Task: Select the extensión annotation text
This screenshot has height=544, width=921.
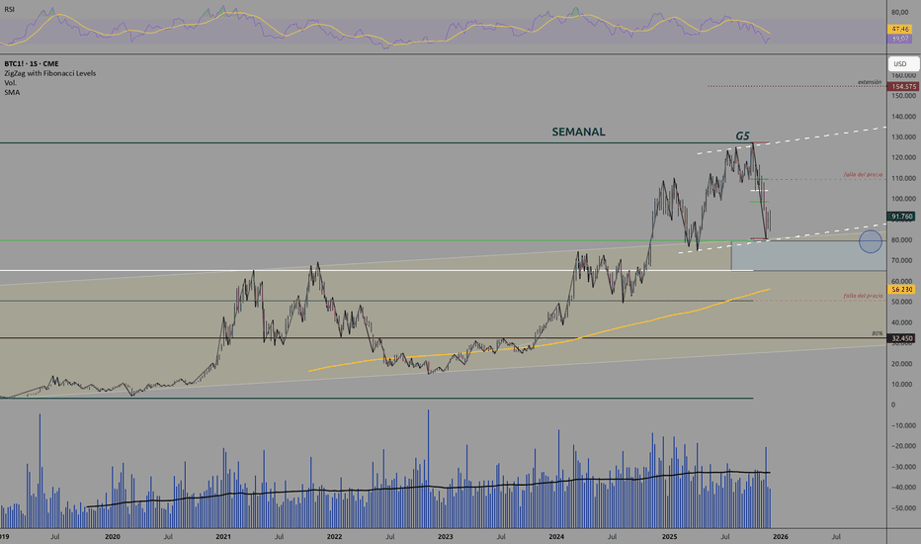Action: [870, 82]
